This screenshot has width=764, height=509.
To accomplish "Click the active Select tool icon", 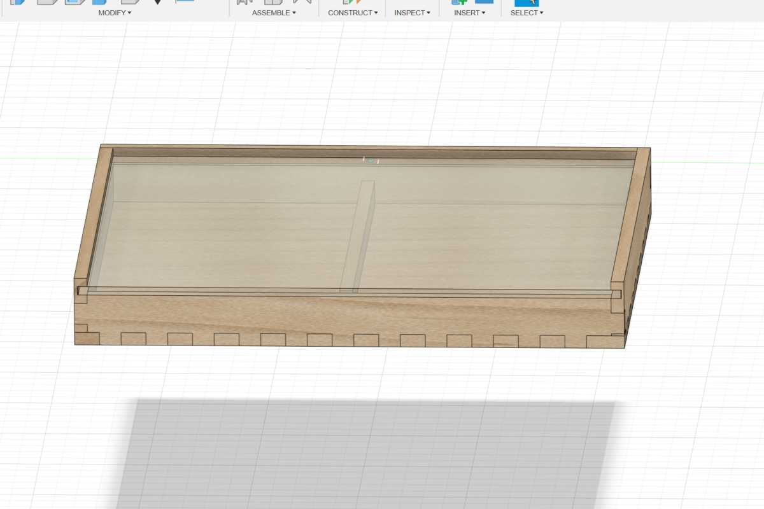I will (527, 2).
